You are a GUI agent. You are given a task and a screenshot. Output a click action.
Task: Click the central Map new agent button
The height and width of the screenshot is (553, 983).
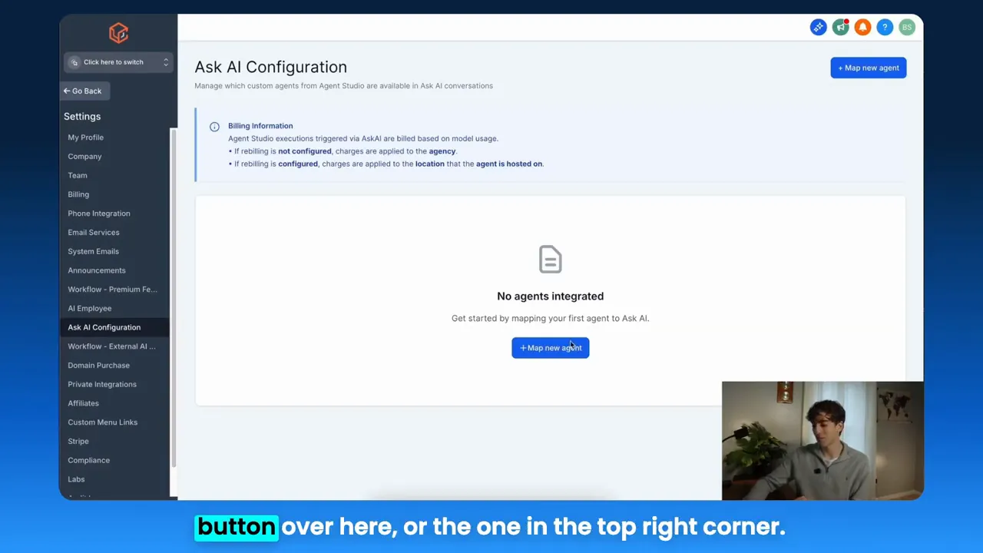click(x=550, y=347)
